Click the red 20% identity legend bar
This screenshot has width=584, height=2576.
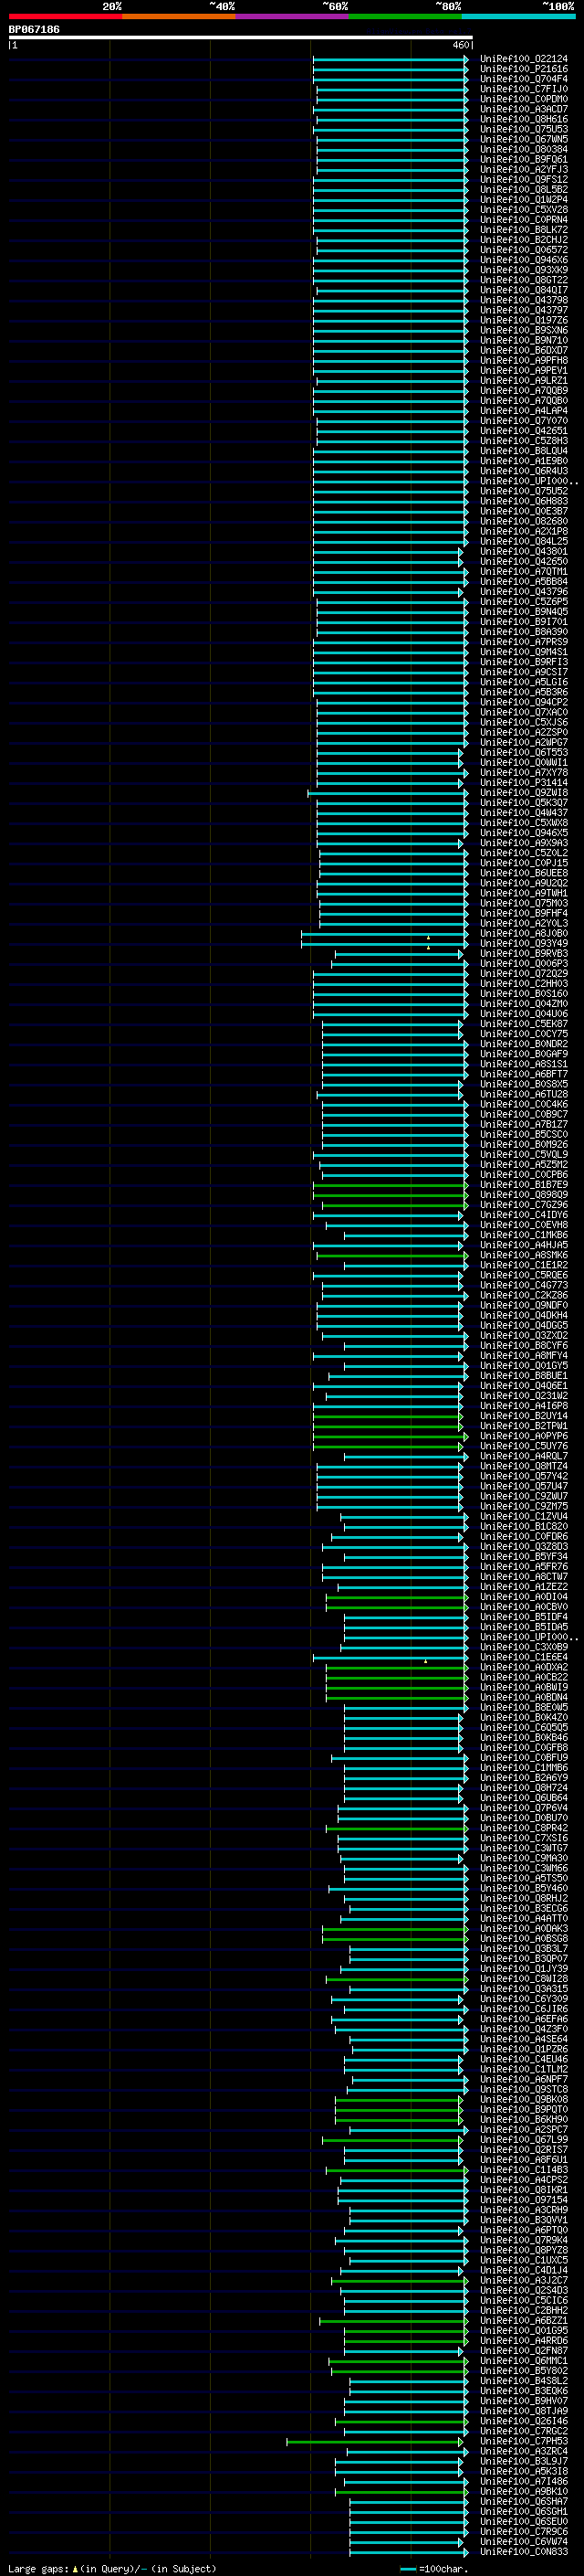(66, 17)
